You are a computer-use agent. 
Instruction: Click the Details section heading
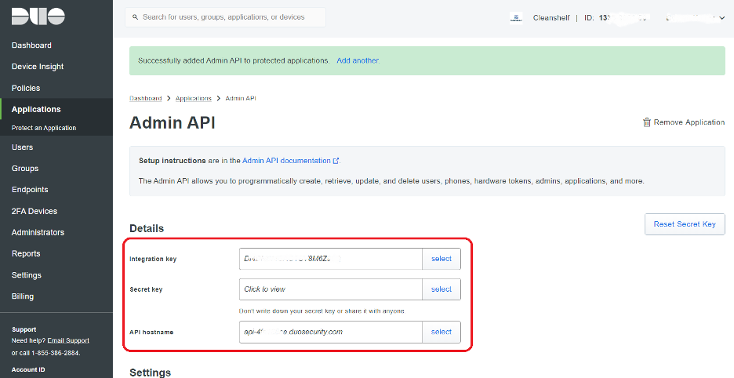(x=147, y=228)
